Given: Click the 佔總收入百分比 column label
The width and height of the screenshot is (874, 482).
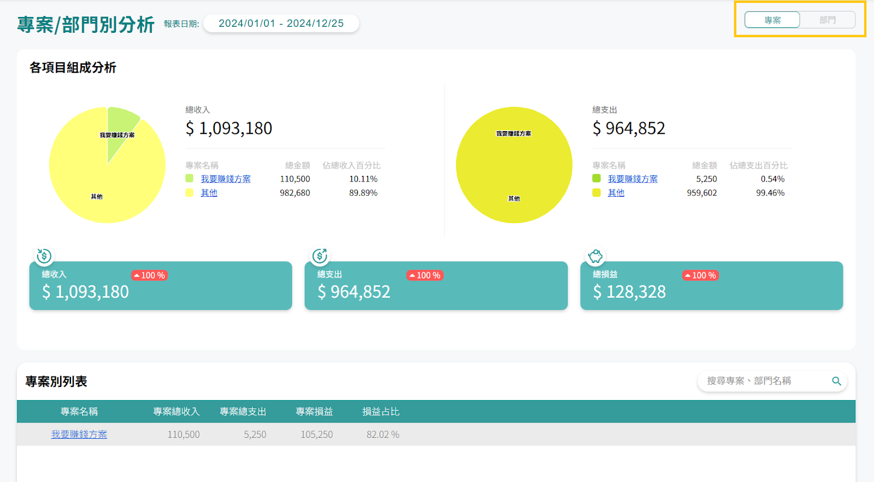Looking at the screenshot, I should pos(351,165).
